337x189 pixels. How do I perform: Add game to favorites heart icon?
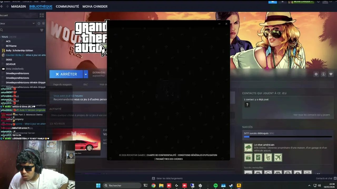point(331,74)
